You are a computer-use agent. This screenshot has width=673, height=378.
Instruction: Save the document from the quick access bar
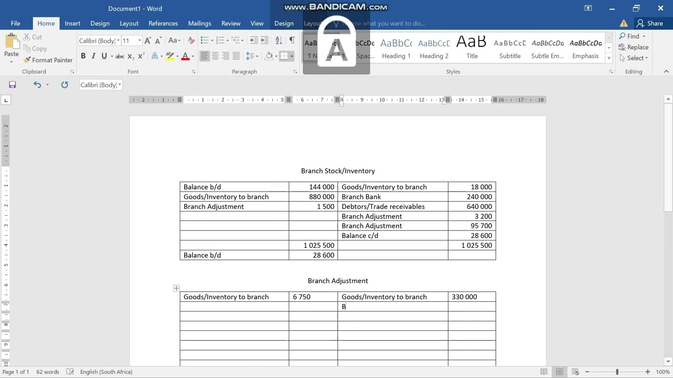coord(12,85)
